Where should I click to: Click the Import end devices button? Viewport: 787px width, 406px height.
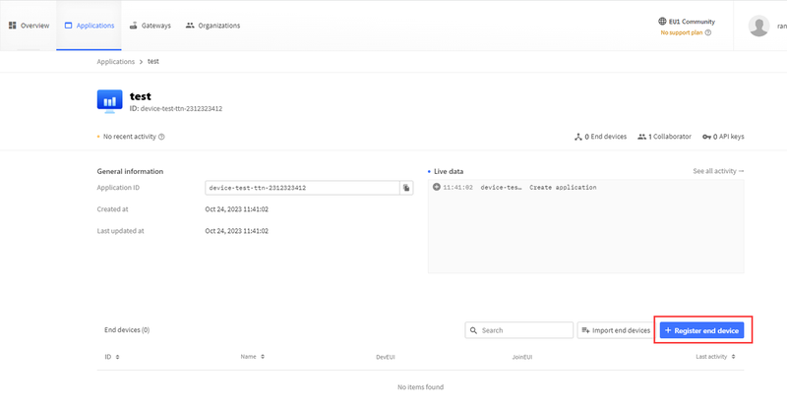pyautogui.click(x=616, y=330)
